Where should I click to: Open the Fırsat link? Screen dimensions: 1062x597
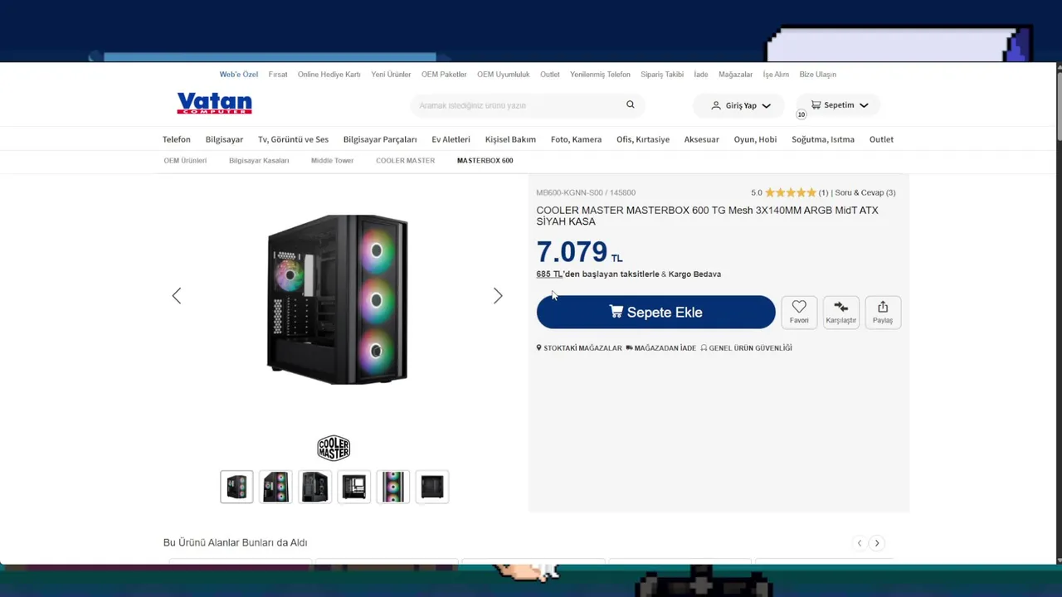click(x=278, y=75)
